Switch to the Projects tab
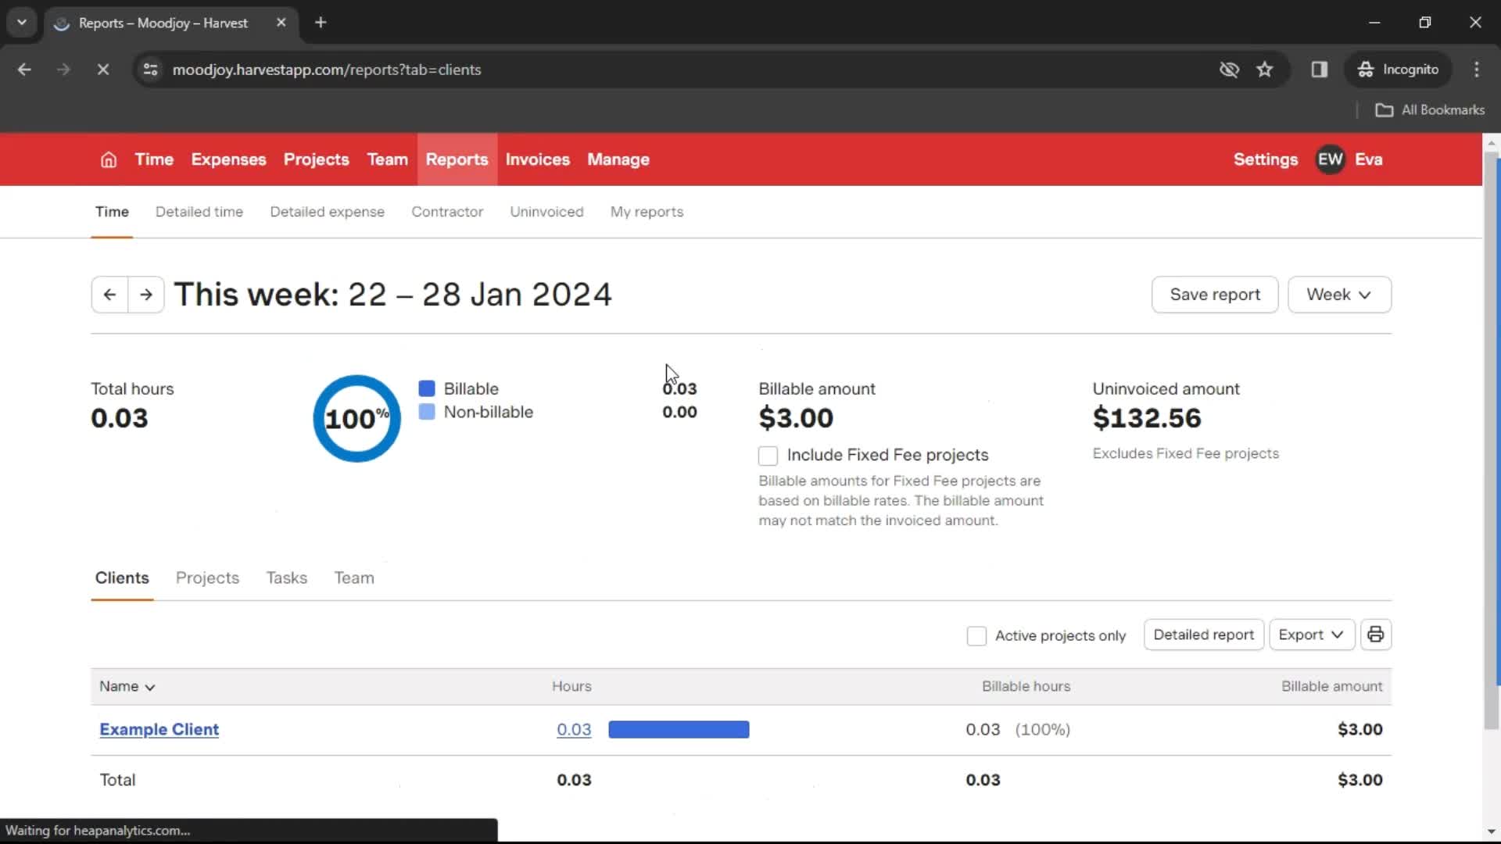Viewport: 1501px width, 844px height. 206,577
